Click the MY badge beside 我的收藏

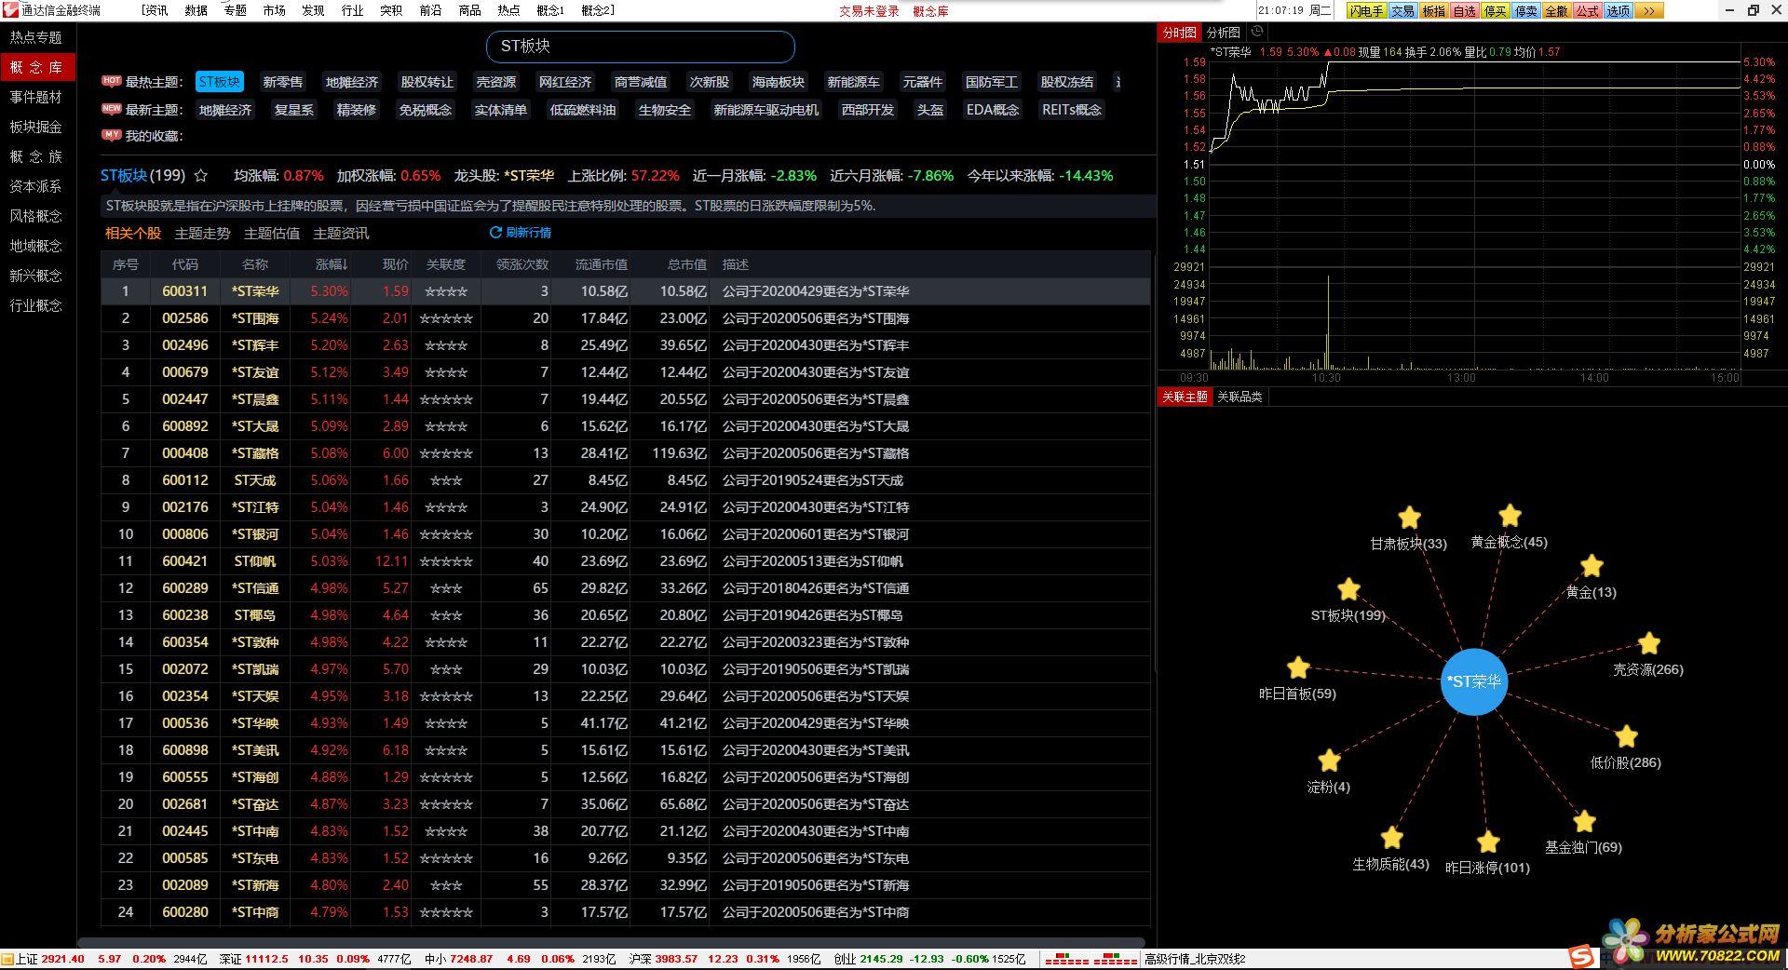pyautogui.click(x=112, y=135)
